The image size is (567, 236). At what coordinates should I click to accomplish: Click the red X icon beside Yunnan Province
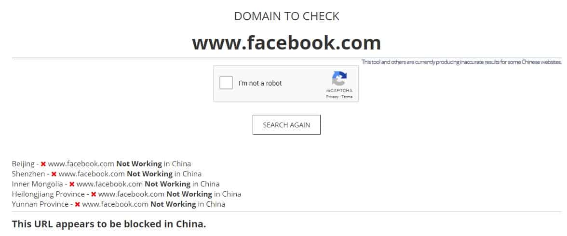(x=77, y=204)
